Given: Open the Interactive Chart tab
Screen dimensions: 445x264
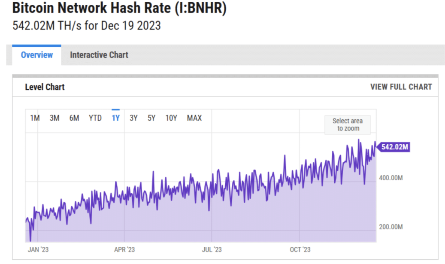Looking at the screenshot, I should pos(99,55).
